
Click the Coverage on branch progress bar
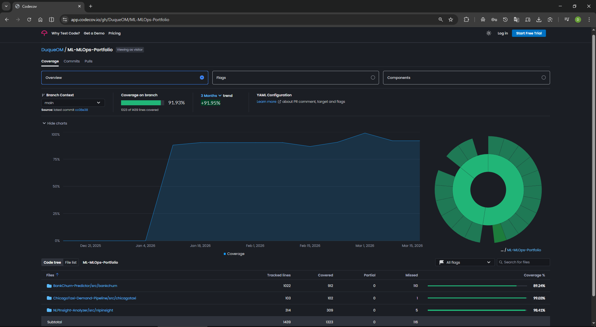pyautogui.click(x=142, y=103)
